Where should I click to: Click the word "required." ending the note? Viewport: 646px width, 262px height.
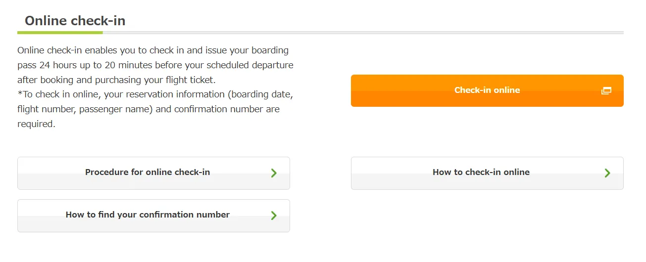[36, 124]
